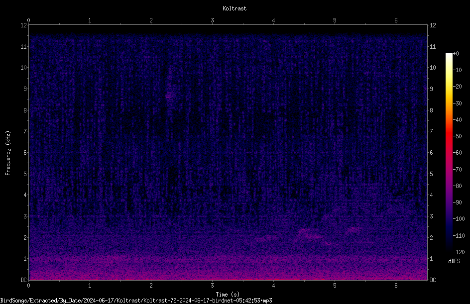Pick the yellow -20 level on the colorbar
This screenshot has height=304, width=470.
[449, 87]
